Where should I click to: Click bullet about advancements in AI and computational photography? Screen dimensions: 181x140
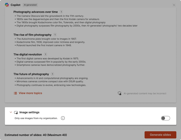coord(52,78)
